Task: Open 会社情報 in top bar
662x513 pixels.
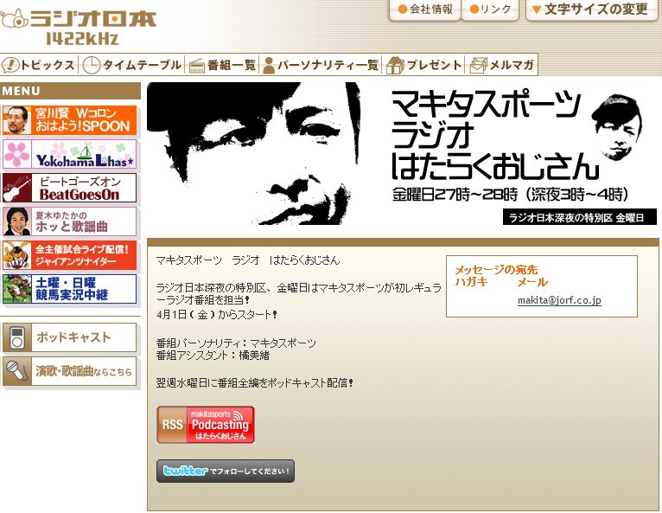Action: pos(424,10)
